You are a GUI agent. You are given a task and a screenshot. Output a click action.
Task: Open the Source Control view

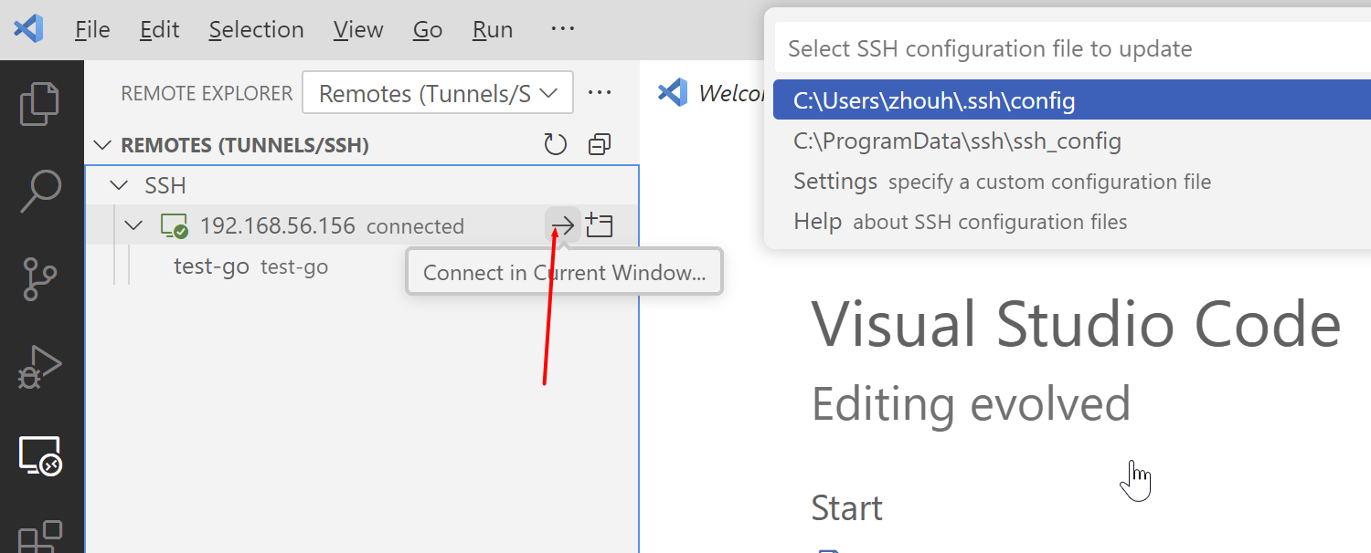[40, 278]
